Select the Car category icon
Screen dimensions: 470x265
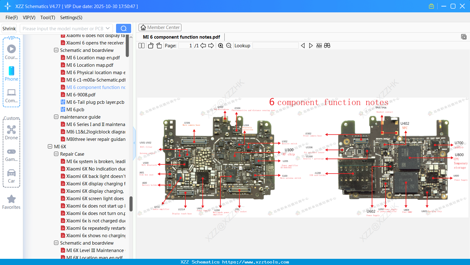point(11,176)
